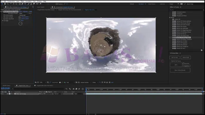205x115 pixels.
Task: Tick the checkbox in VR Comp Editor
Action: click(x=184, y=64)
